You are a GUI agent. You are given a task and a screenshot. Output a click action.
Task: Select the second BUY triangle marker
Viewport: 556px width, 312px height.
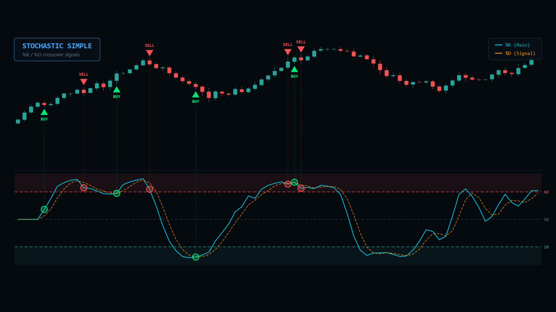point(116,90)
